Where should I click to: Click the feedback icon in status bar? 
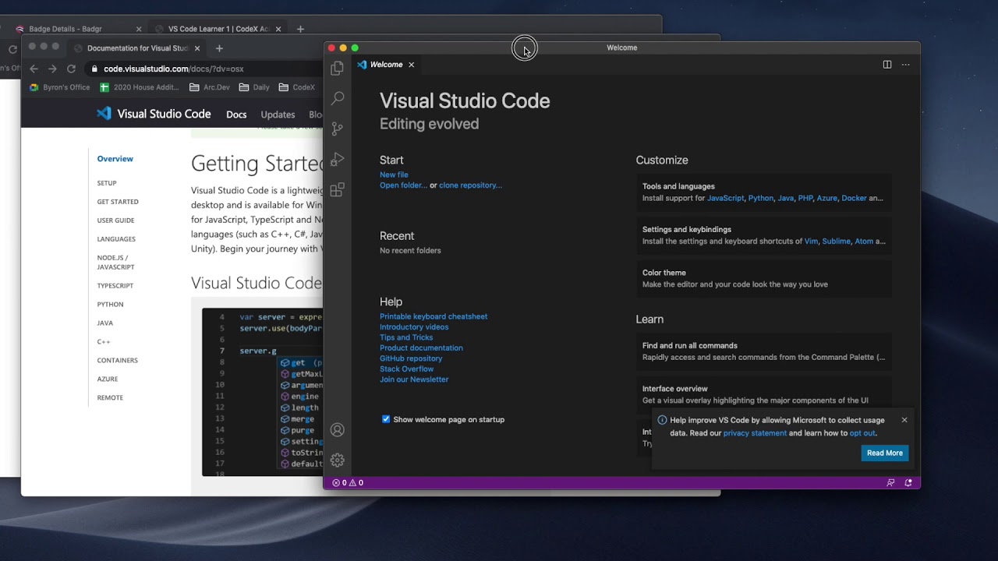point(890,483)
